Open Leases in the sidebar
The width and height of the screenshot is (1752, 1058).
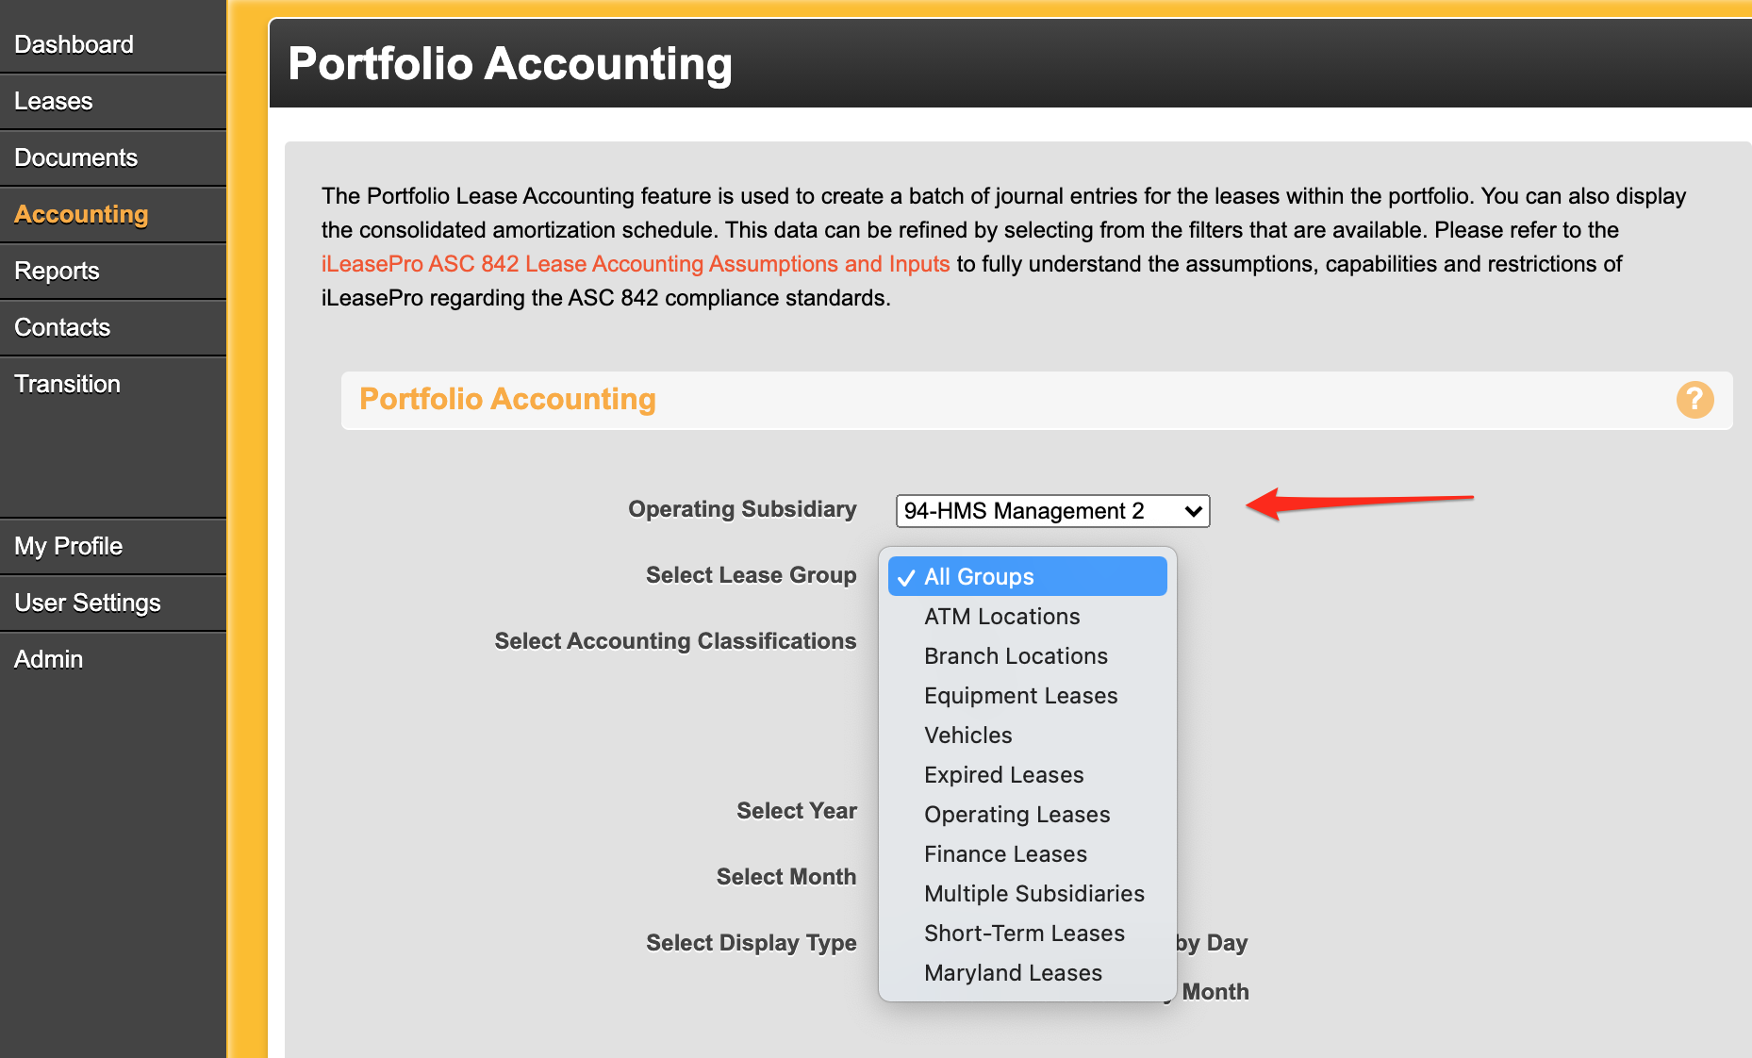pyautogui.click(x=113, y=101)
